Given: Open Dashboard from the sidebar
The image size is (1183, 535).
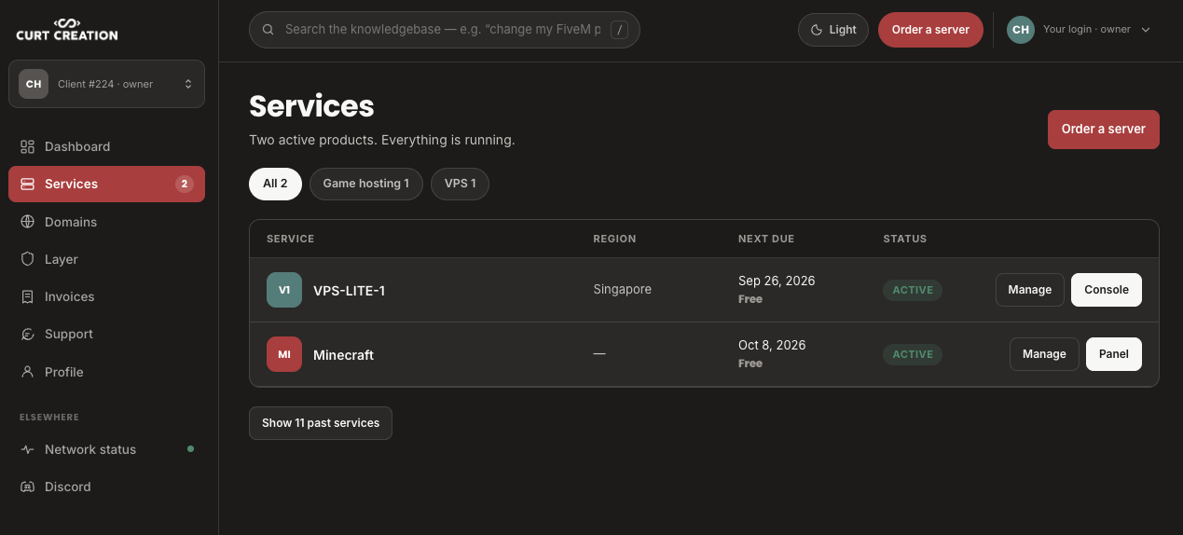Looking at the screenshot, I should (x=106, y=146).
